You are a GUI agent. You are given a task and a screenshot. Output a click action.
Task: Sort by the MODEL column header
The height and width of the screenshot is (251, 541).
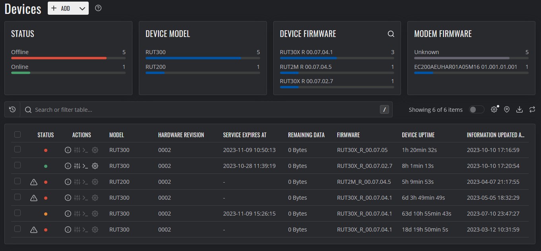[117, 135]
